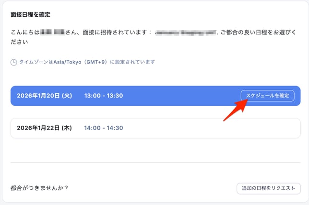309x205 pixels.
Task: Click the 13:00 - 13:30 time text
Action: (x=104, y=96)
